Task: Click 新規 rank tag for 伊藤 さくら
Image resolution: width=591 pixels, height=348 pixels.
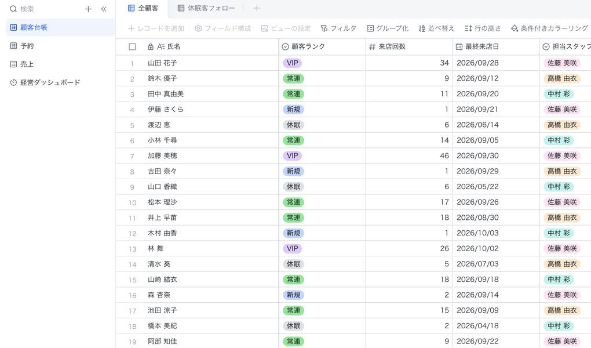Action: (294, 110)
